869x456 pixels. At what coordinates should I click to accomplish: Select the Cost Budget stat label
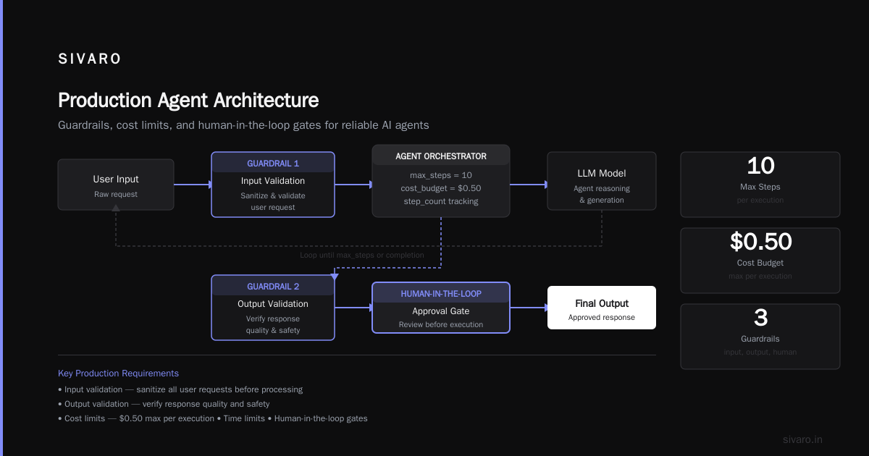(760, 263)
